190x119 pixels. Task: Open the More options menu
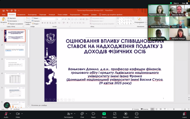pos(136,114)
